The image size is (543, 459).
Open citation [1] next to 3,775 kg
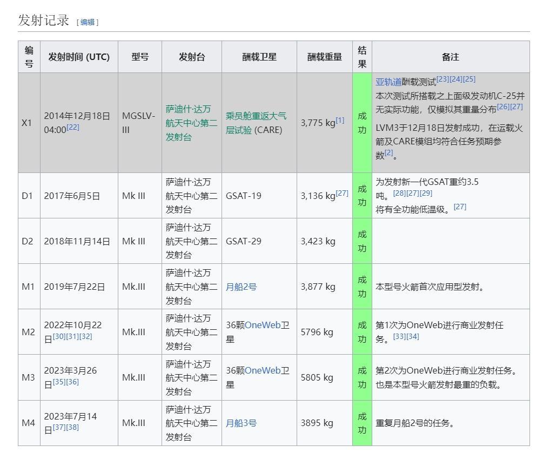pyautogui.click(x=340, y=120)
